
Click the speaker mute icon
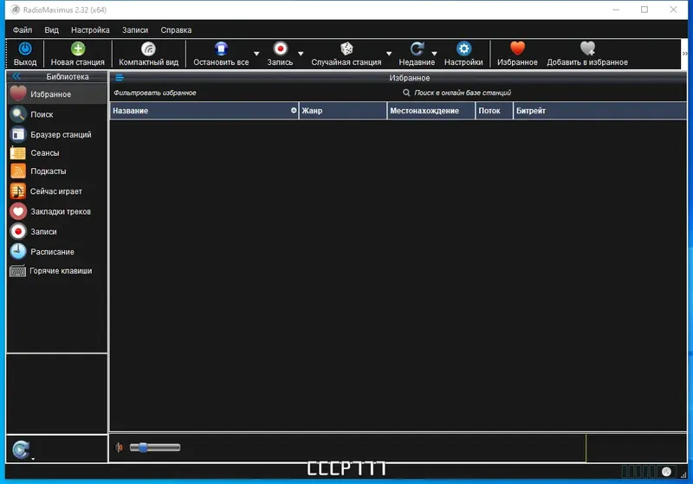119,448
